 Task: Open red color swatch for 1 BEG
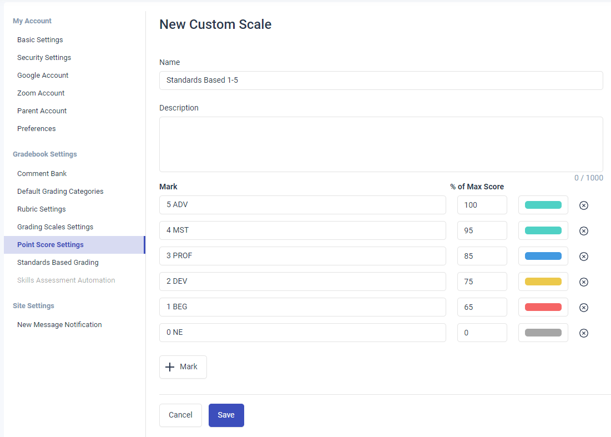coord(543,307)
